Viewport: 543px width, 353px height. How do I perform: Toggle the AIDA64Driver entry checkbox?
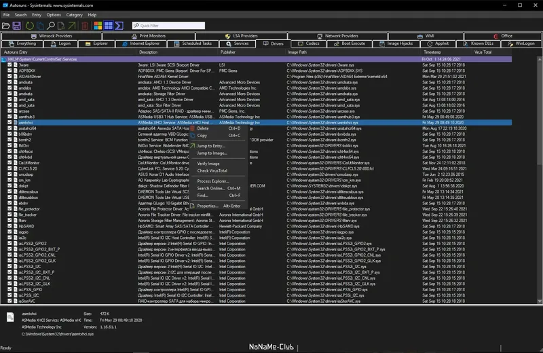point(10,77)
